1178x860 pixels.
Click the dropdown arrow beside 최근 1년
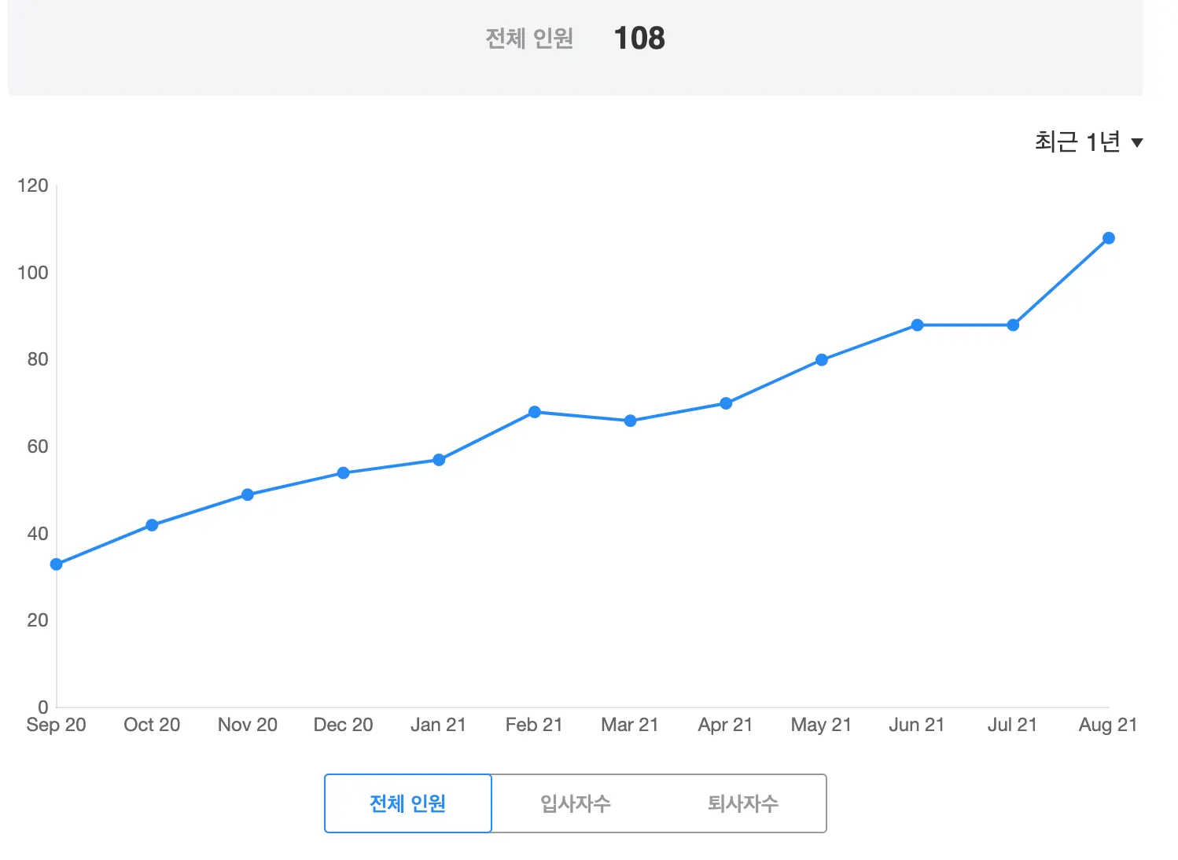[x=1136, y=143]
